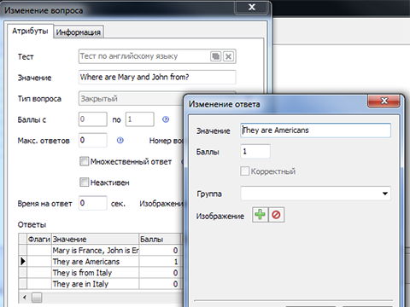
Task: Click the Баллы по maximum input field
Action: [140, 119]
